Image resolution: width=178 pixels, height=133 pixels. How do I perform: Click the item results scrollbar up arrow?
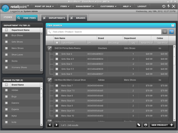click(x=174, y=47)
